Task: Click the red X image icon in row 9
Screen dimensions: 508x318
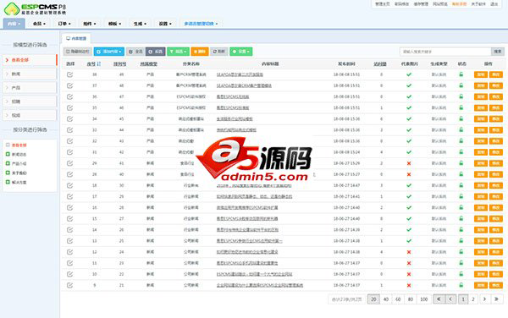Action: click(x=409, y=285)
